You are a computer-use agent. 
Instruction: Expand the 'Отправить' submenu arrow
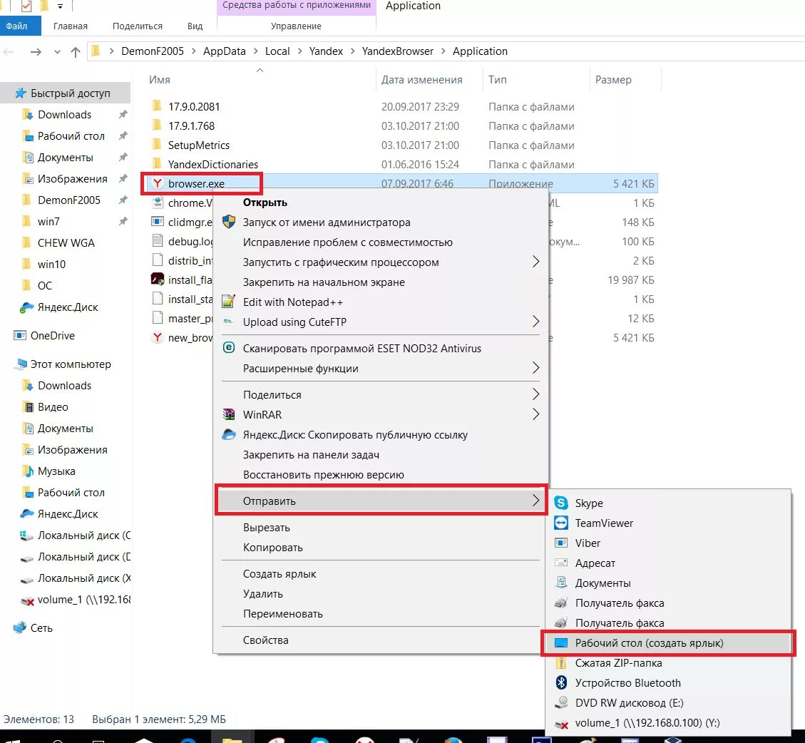pyautogui.click(x=535, y=500)
